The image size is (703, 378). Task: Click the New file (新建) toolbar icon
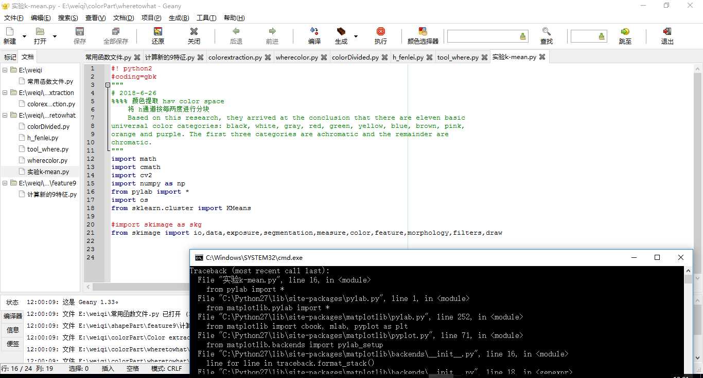pos(10,35)
